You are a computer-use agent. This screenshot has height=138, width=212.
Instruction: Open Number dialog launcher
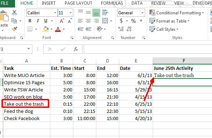144,38
